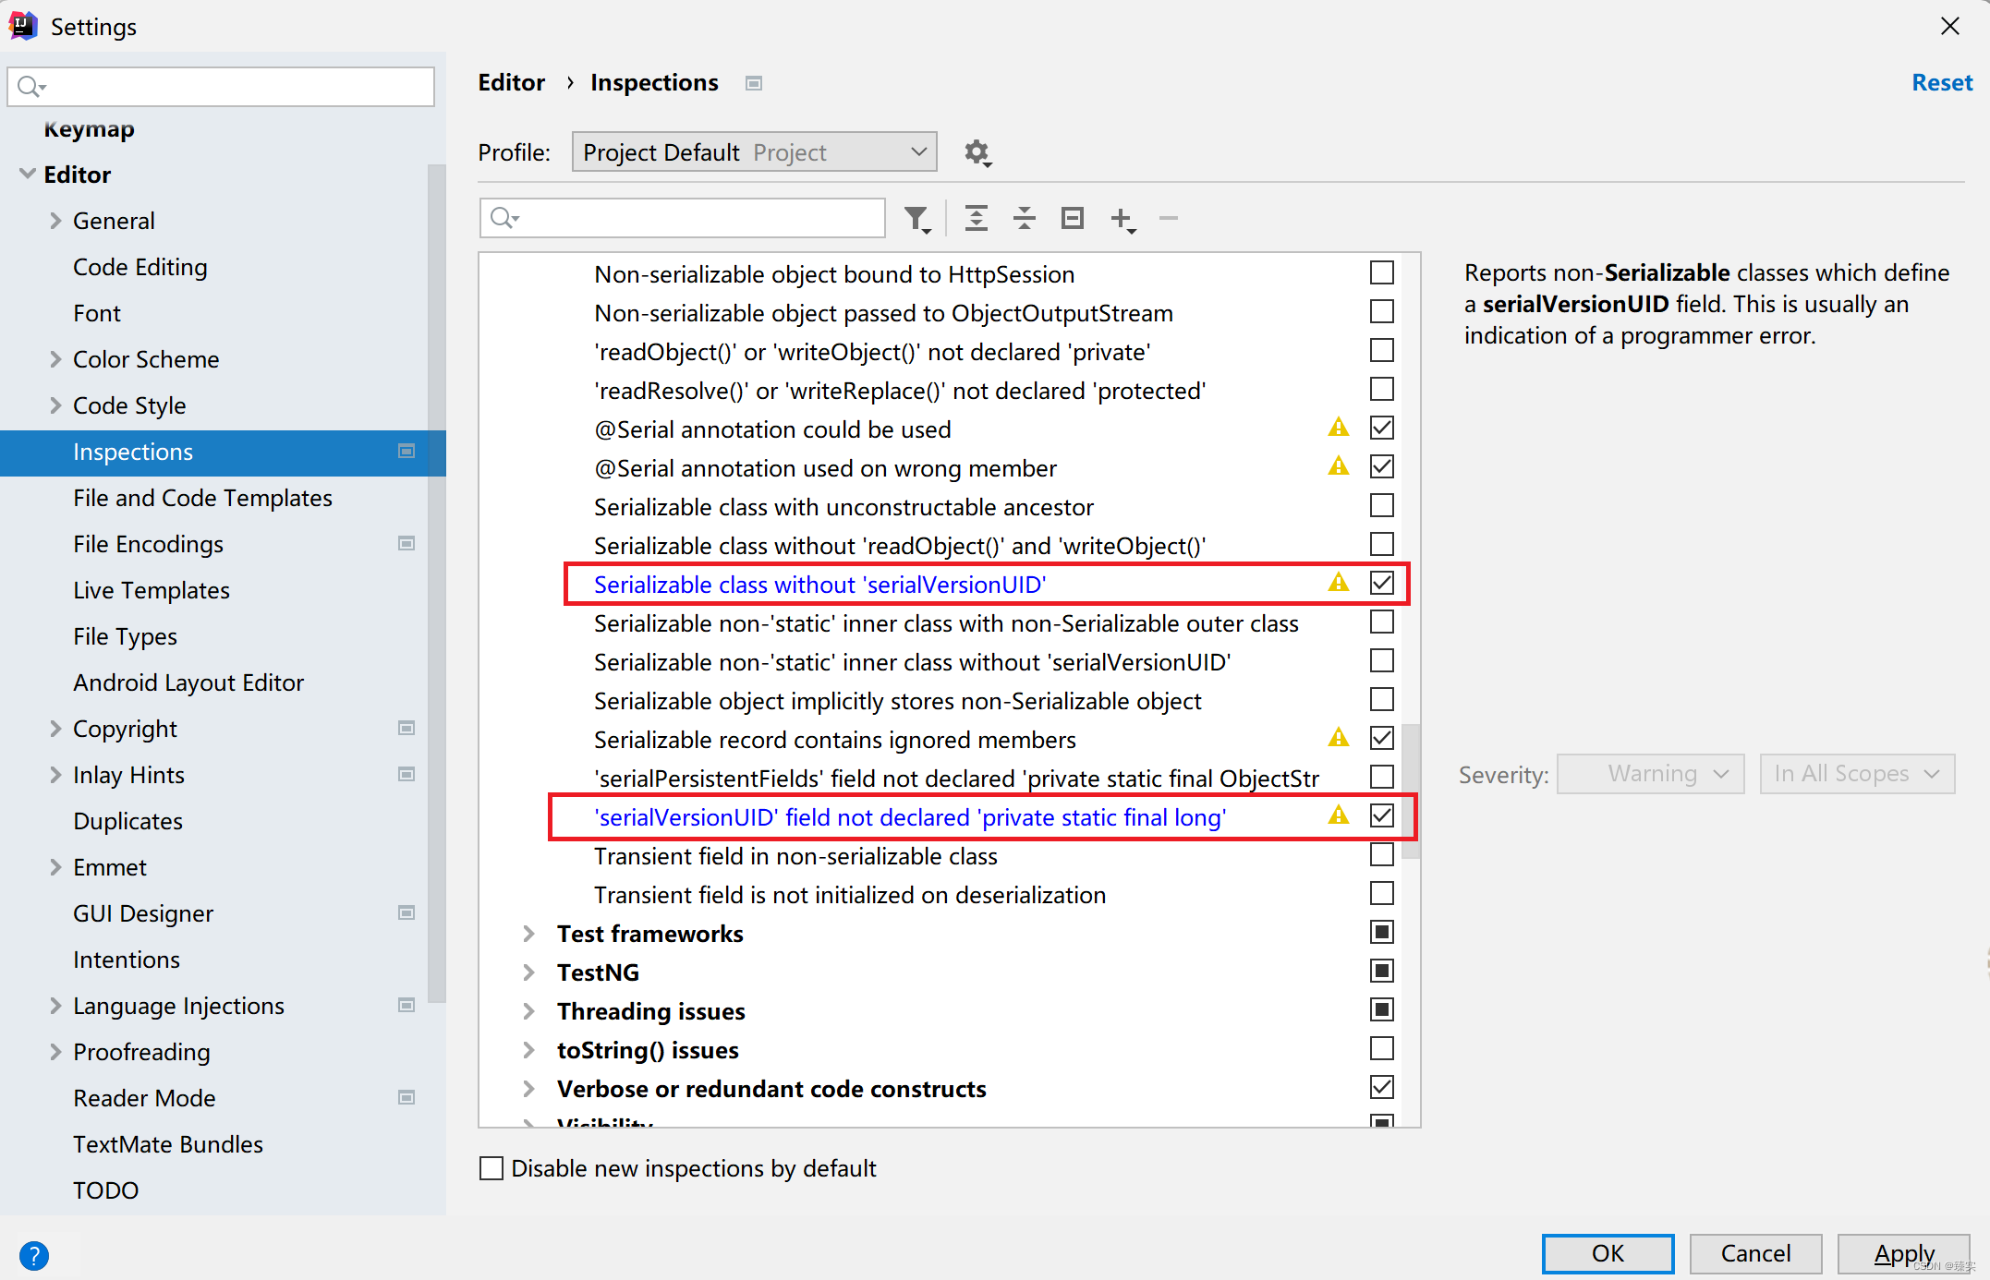Click the project-level icon beside Inspections breadcrumb
This screenshot has width=1990, height=1280.
754,83
